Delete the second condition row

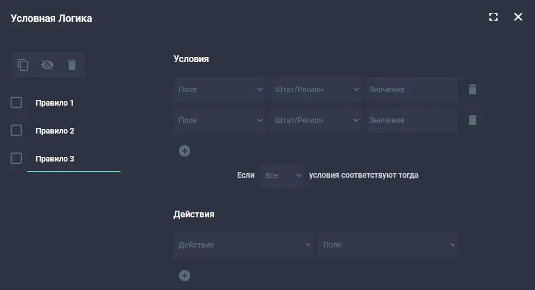pyautogui.click(x=473, y=120)
